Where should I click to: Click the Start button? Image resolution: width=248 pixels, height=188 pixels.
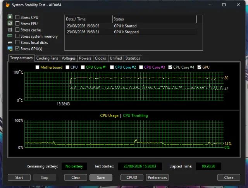tap(19, 178)
